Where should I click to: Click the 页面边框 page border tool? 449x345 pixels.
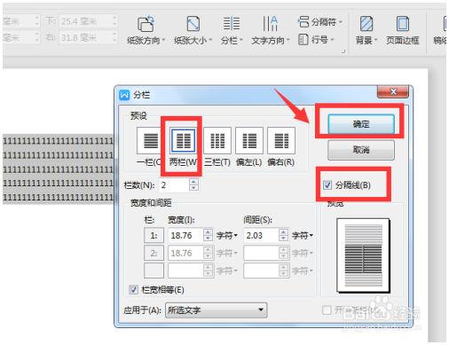tap(402, 30)
